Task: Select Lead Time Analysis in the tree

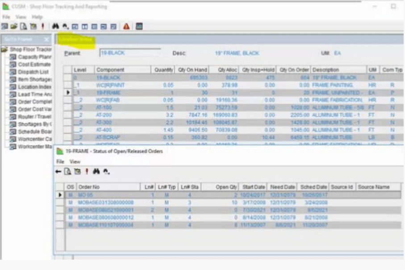Action: click(x=35, y=94)
